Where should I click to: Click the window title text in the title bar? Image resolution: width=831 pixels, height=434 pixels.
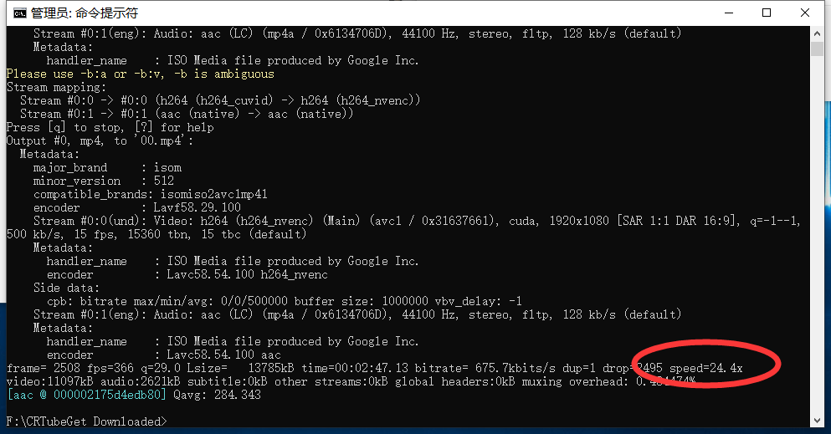(84, 13)
